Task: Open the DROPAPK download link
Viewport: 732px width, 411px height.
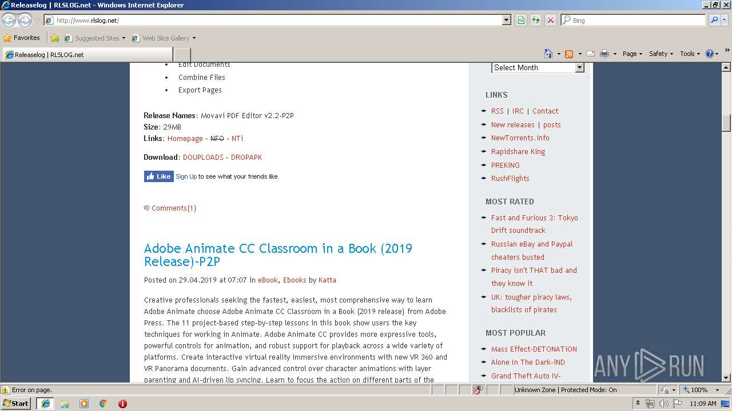Action: (246, 157)
